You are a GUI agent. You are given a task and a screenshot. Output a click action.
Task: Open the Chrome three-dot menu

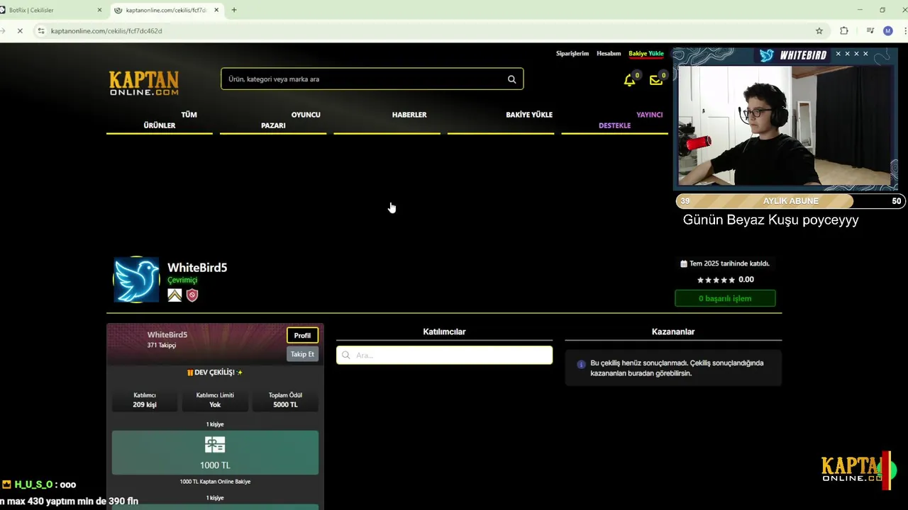click(x=905, y=31)
